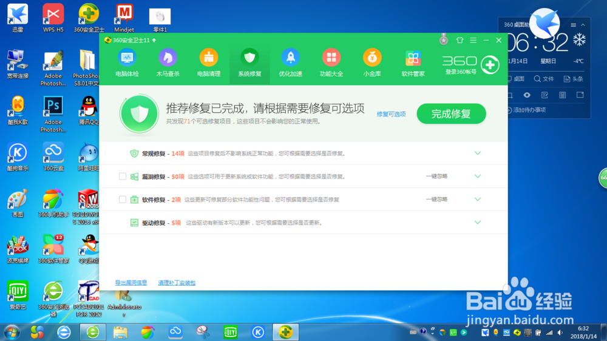Open 优化加速 optimization tab
The height and width of the screenshot is (341, 607).
click(x=290, y=63)
